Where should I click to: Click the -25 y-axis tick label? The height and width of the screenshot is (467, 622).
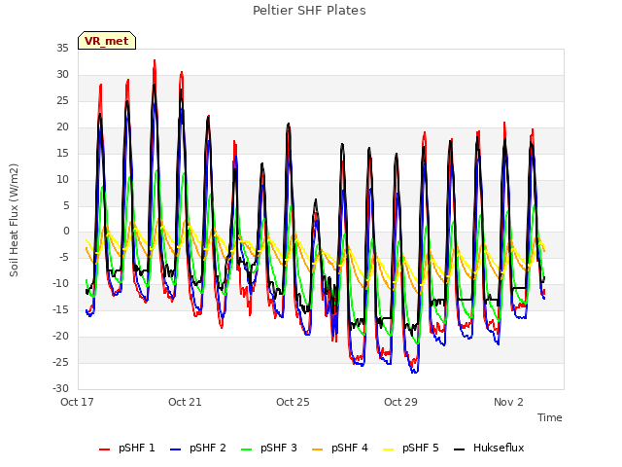(x=61, y=363)
